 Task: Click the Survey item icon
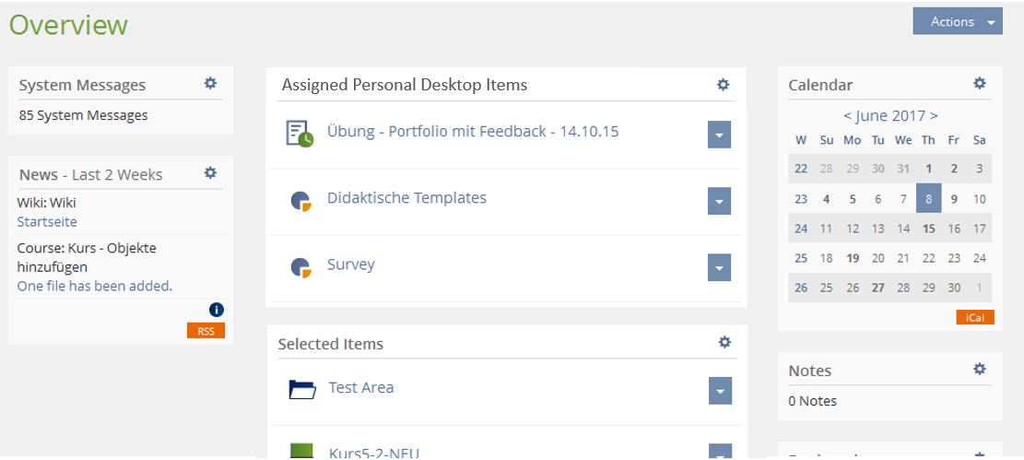click(300, 266)
